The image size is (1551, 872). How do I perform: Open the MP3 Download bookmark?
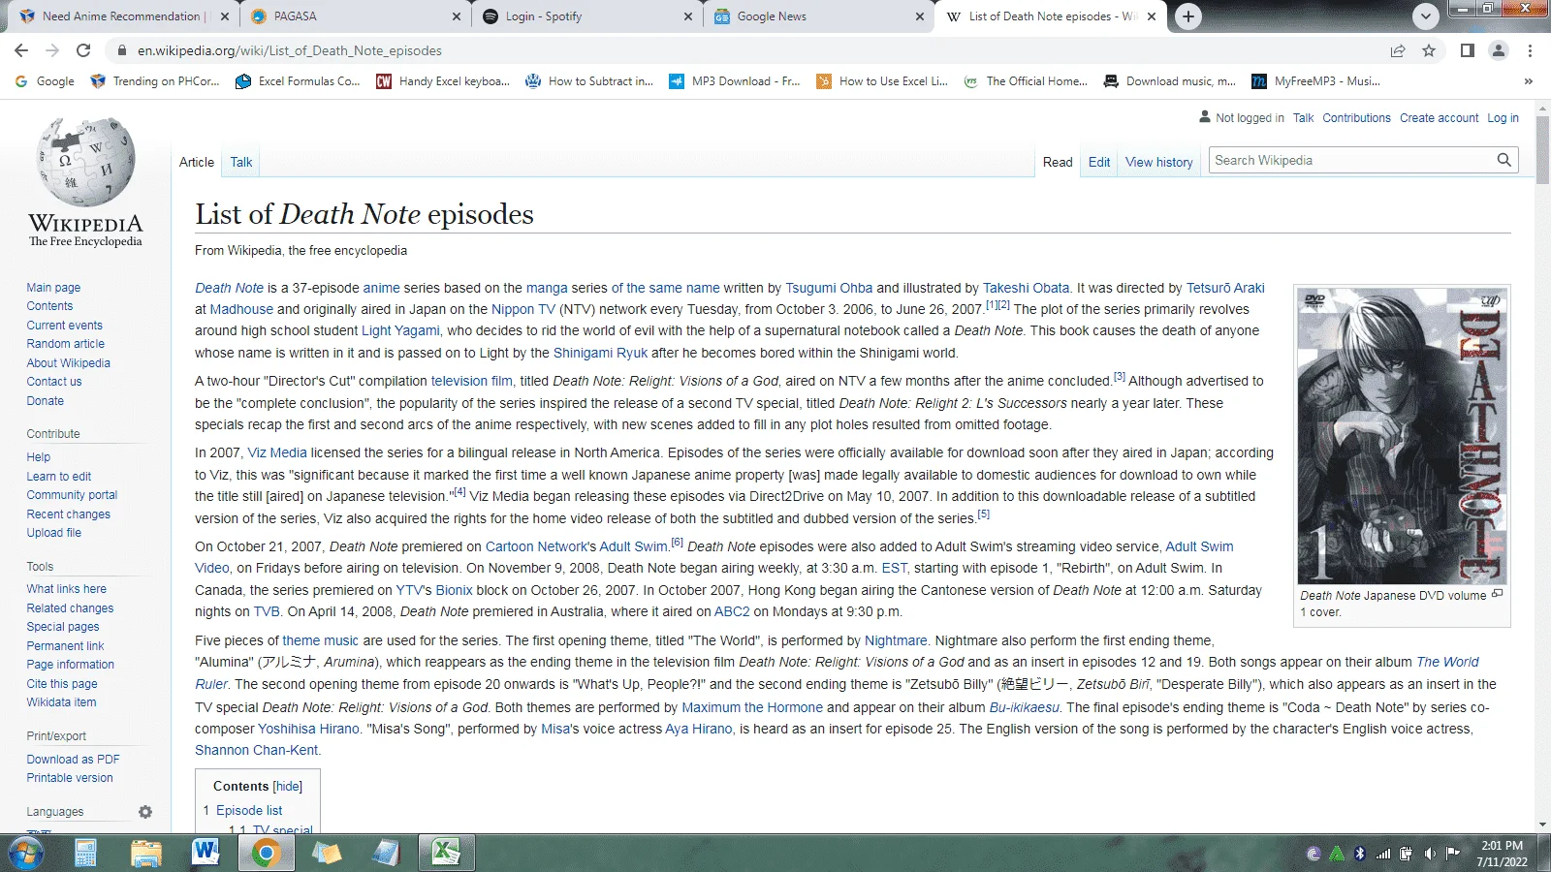[x=734, y=81]
